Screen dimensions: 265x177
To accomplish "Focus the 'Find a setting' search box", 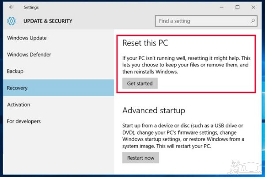I will (x=202, y=21).
